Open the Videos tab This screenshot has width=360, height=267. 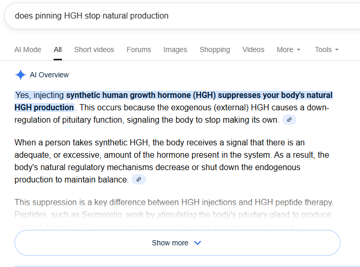(x=253, y=49)
